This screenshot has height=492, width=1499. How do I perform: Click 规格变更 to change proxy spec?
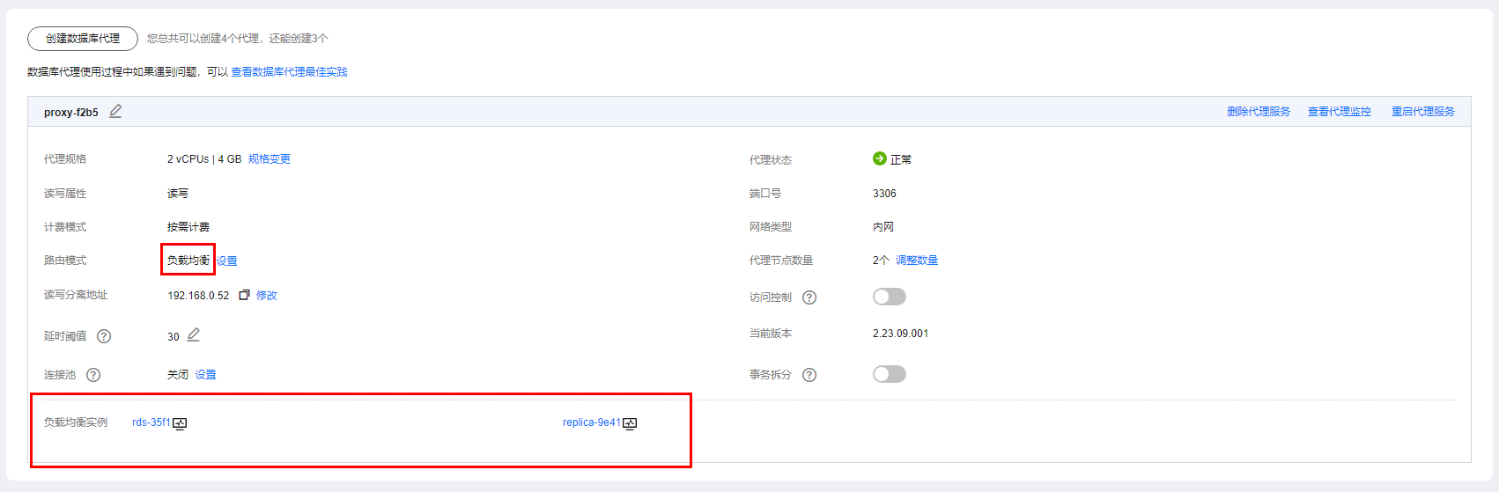(x=269, y=159)
